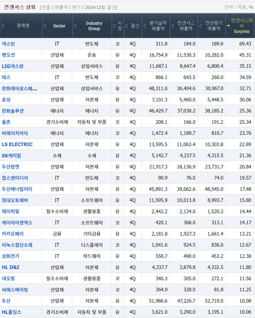Image resolution: width=255 pixels, height=318 pixels.
Task: Open the 팬오션 stock page
Action: point(8,55)
